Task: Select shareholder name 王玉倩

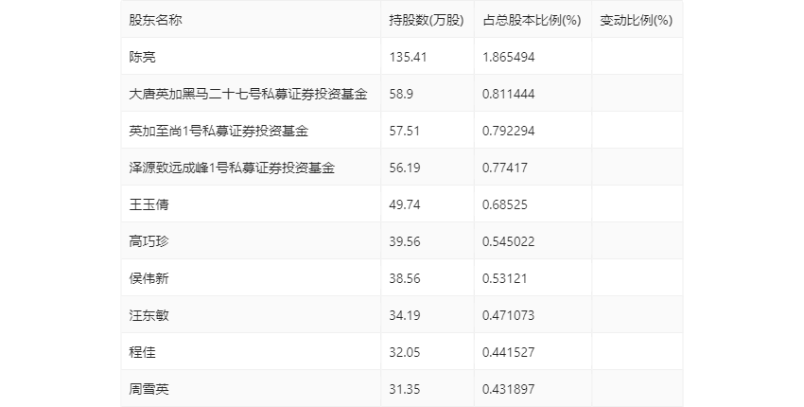Action: pos(149,204)
